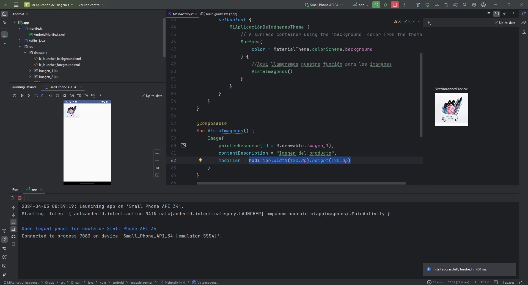Open the Notifications bell panel

[524, 14]
